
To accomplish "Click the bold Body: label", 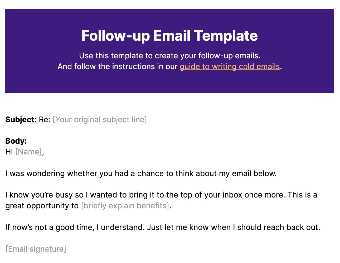I will click(x=16, y=141).
